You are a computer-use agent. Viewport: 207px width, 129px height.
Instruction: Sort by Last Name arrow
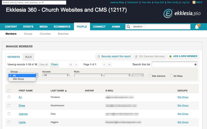click(x=66, y=91)
